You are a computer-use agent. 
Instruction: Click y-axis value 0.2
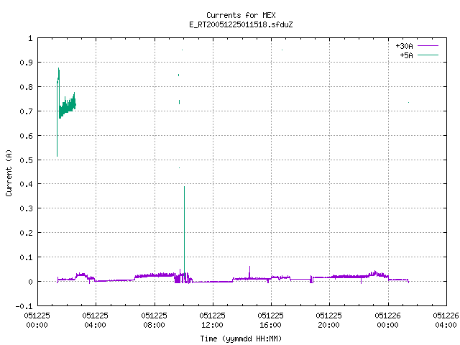pos(26,233)
